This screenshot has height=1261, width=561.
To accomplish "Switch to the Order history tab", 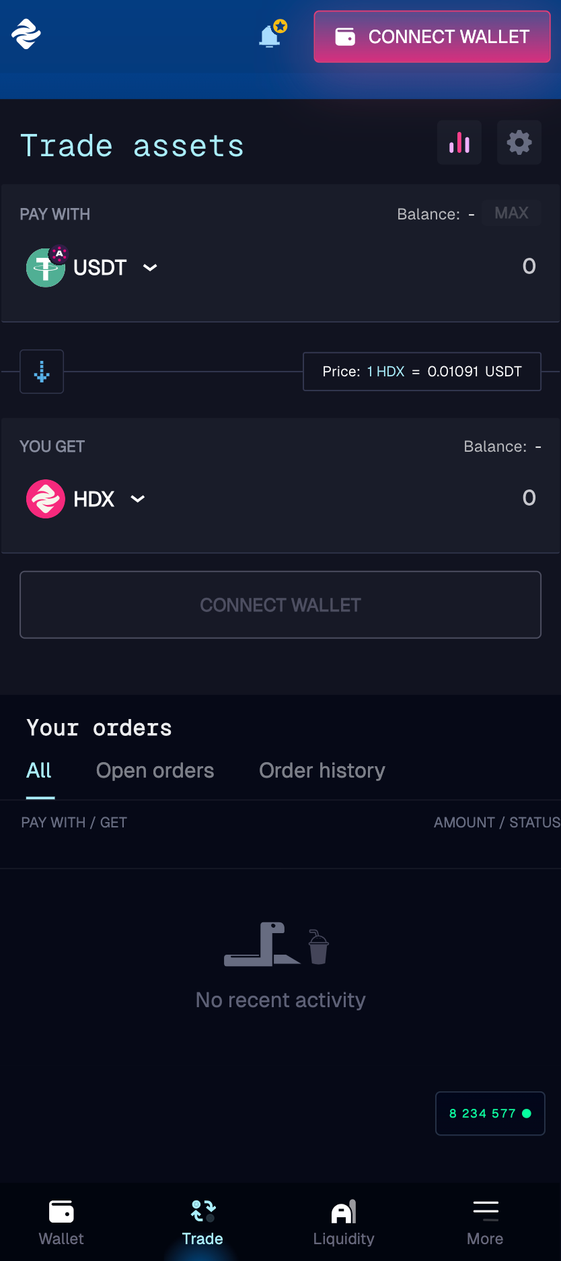I will click(322, 771).
